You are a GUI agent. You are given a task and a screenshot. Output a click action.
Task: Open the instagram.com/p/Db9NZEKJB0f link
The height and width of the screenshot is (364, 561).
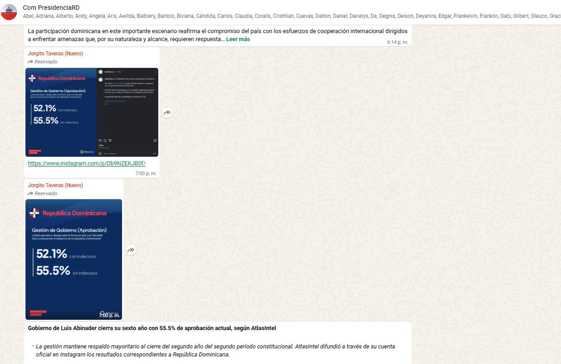coord(86,164)
